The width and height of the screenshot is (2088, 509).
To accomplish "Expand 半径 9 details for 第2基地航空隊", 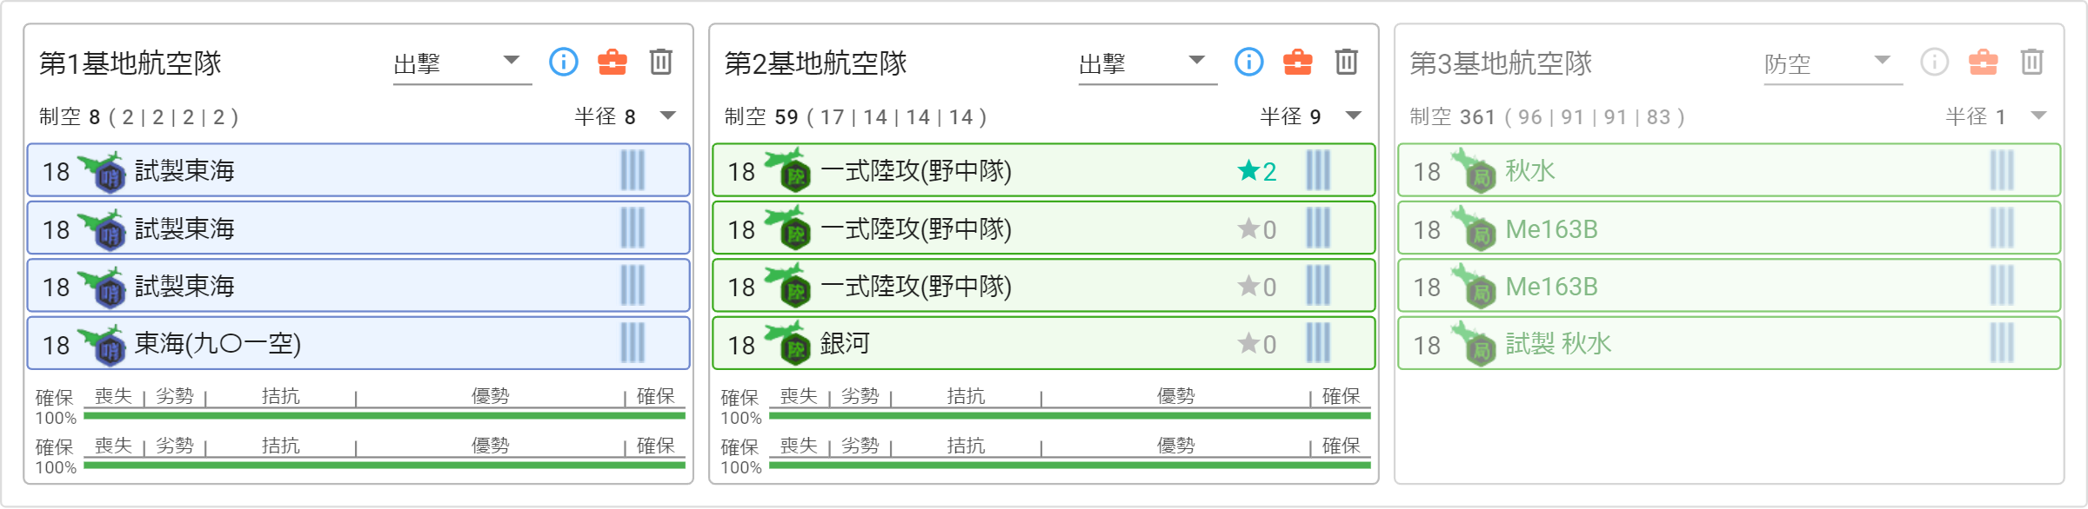I will click(x=1354, y=116).
